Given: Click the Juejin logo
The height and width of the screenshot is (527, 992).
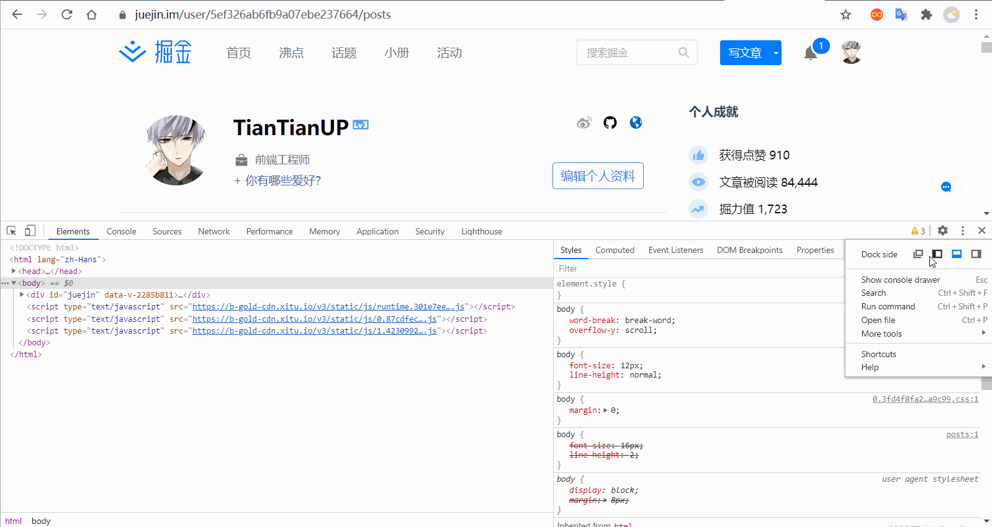Looking at the screenshot, I should [x=155, y=52].
